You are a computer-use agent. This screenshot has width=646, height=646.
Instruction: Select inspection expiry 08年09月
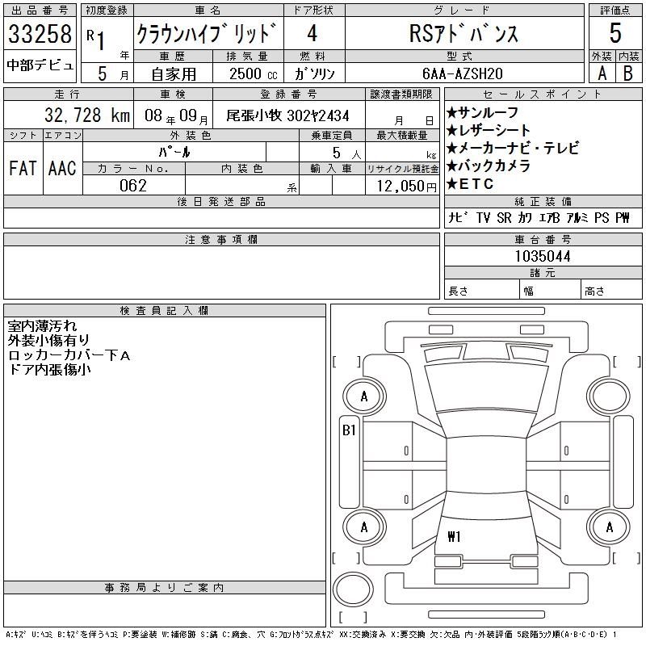(176, 115)
